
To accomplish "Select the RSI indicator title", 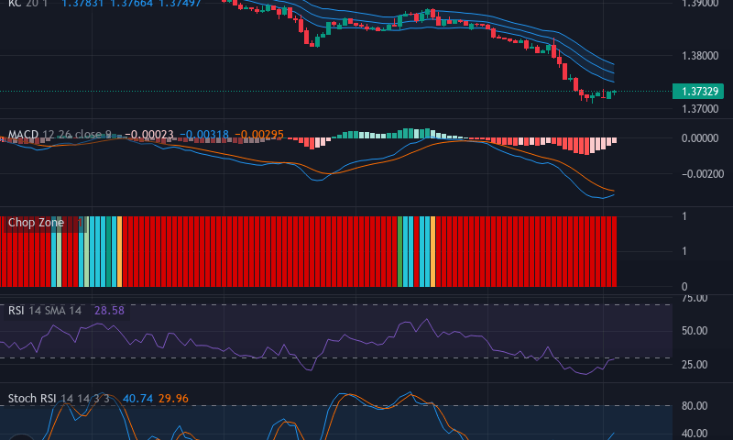I will click(16, 311).
